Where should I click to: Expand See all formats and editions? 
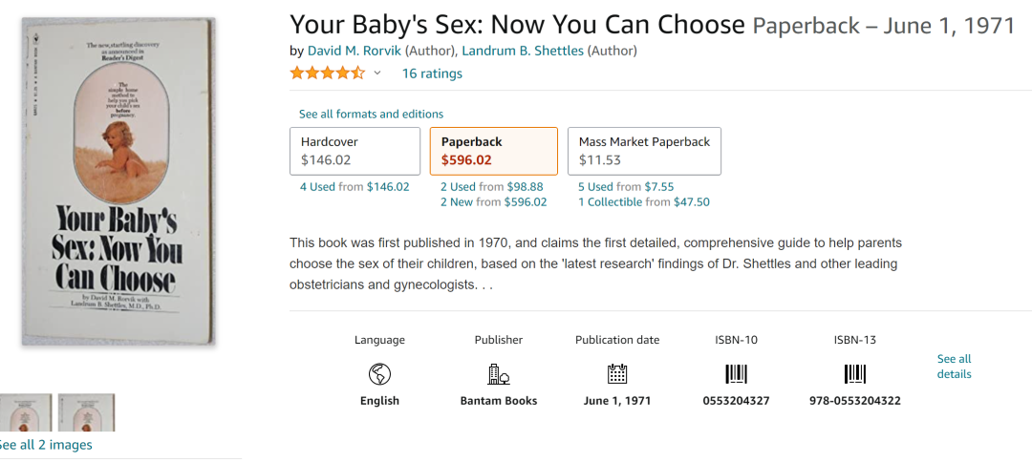(371, 114)
